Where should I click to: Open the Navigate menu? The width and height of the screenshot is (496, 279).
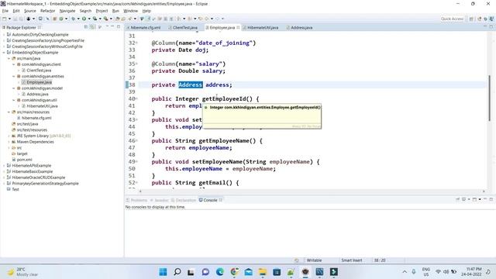(67, 11)
